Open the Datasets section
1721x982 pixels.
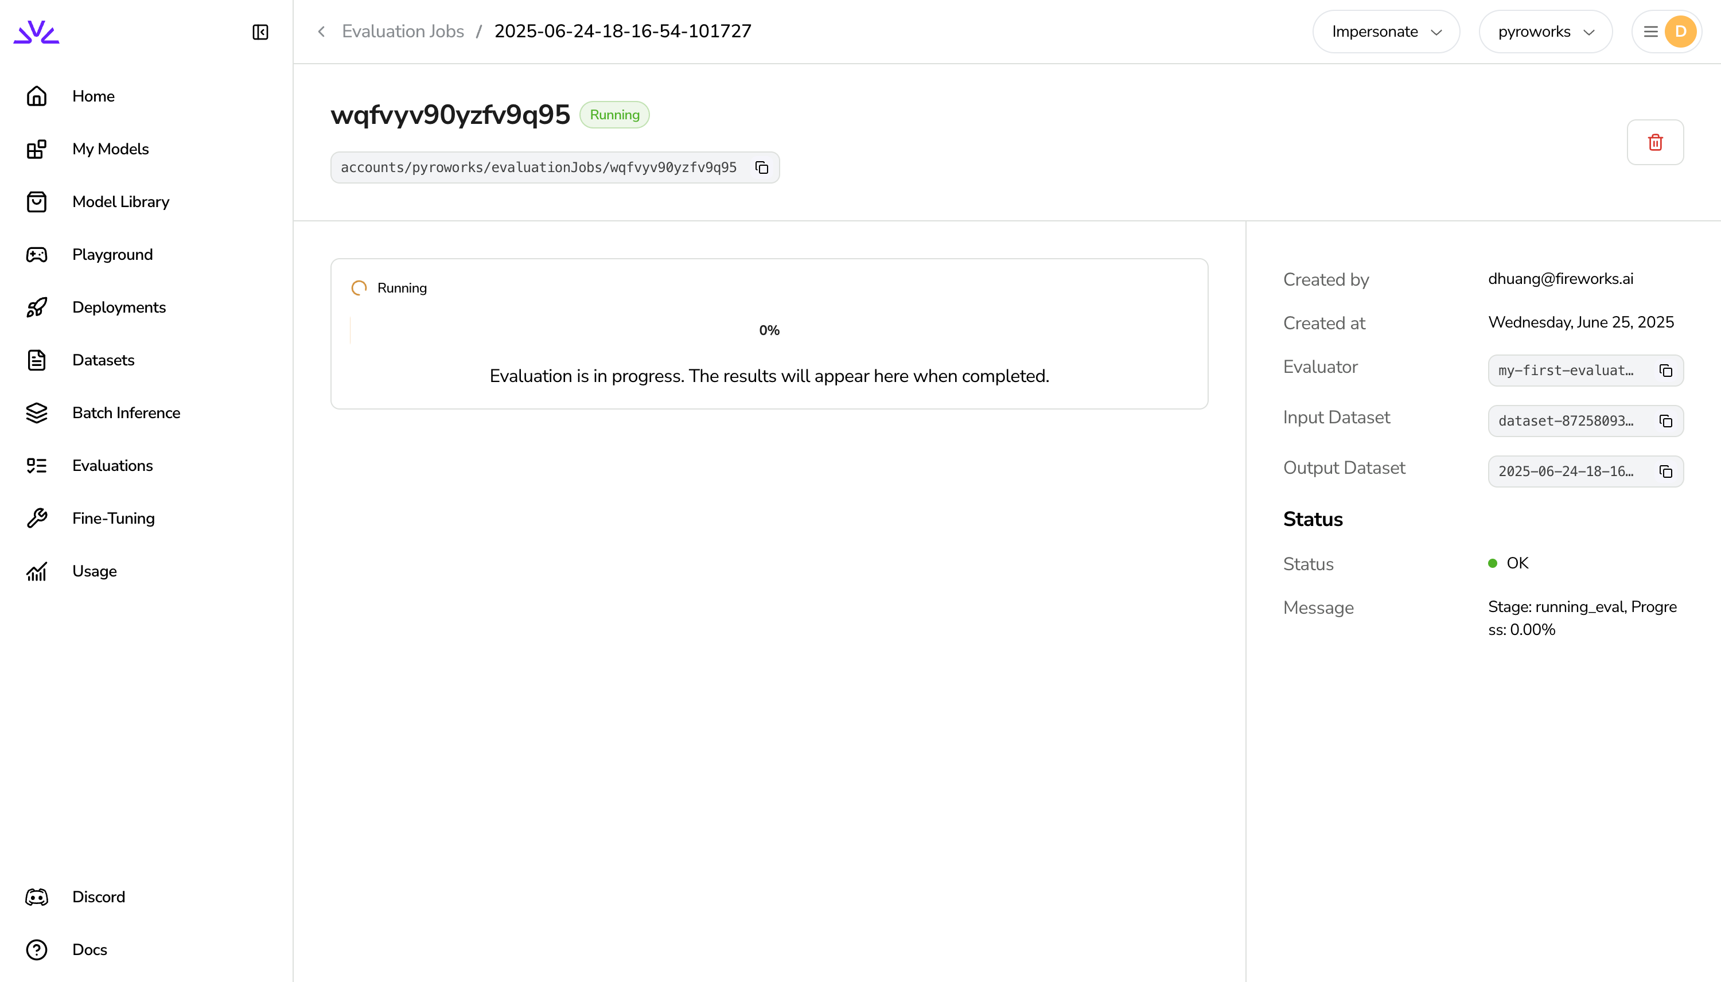[x=103, y=360]
